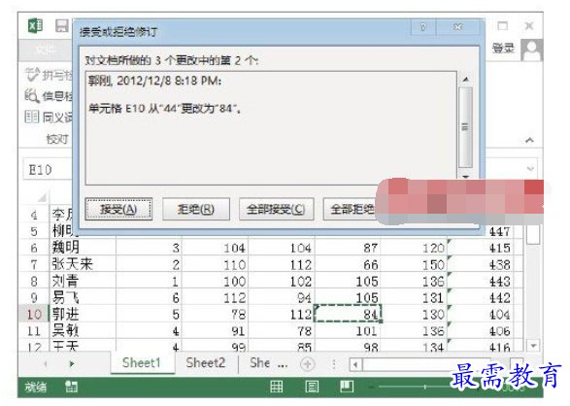Switch to Page Layout view icon
570x406 pixels.
(312, 387)
